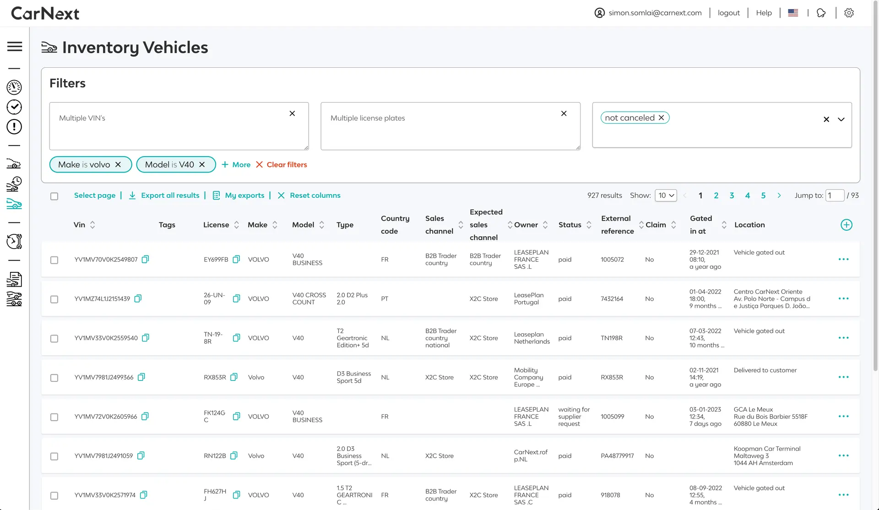
Task: Check the row for VIN YV1MZ74L1J2151439
Action: point(54,299)
